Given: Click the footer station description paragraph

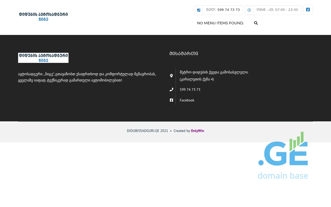Looking at the screenshot, I should 87,77.
